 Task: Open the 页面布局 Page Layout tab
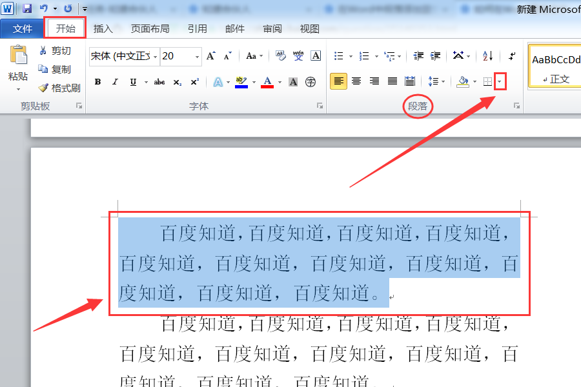pos(150,28)
